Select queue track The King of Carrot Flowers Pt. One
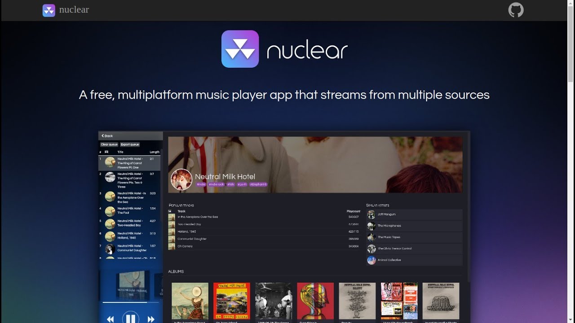This screenshot has width=575, height=323. (129, 163)
